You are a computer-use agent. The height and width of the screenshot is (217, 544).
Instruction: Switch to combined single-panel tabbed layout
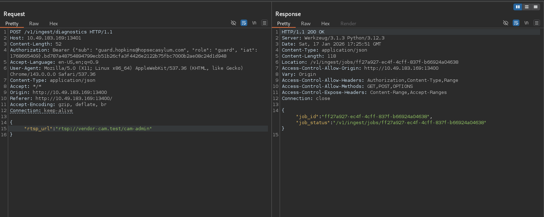pos(535,7)
